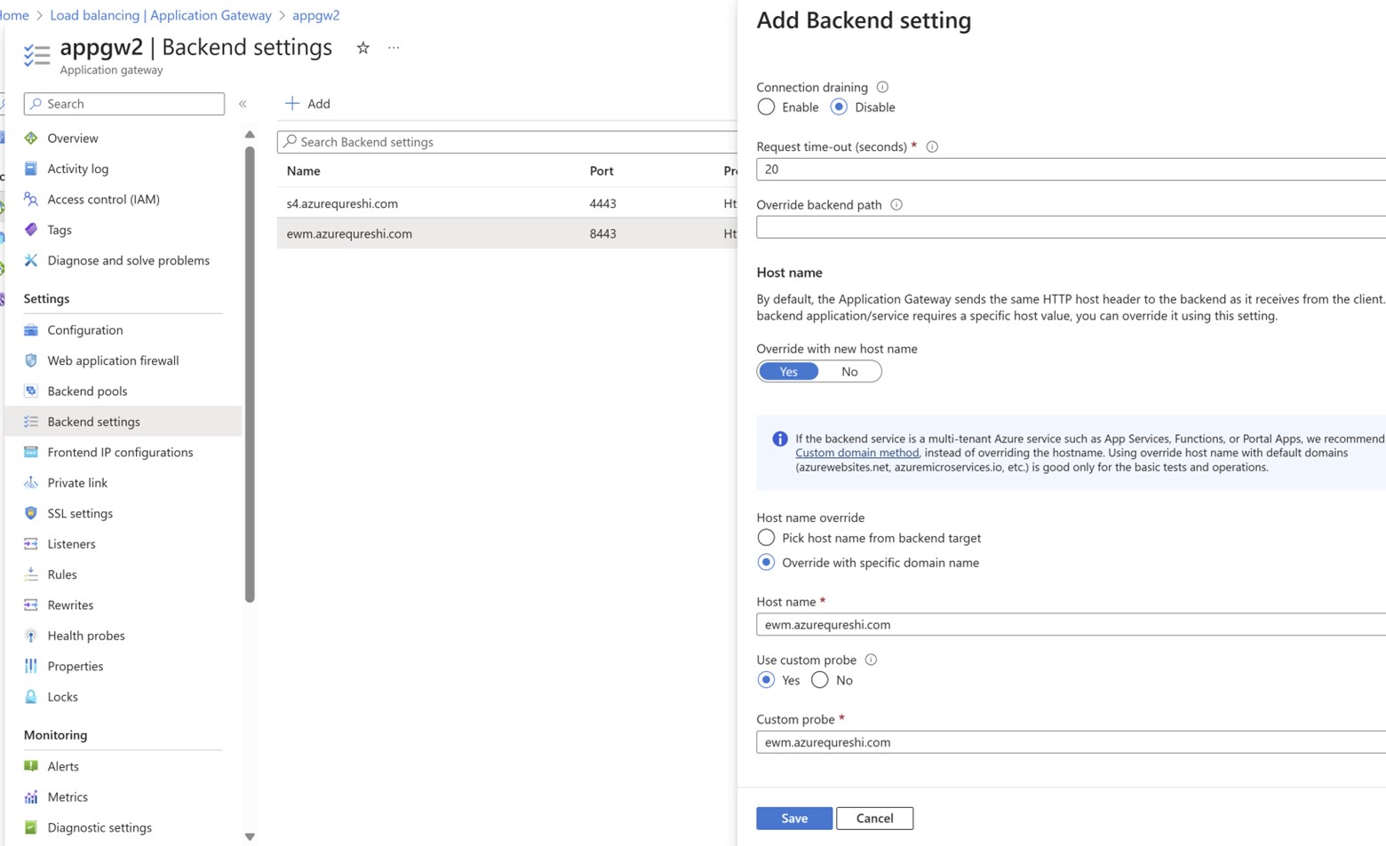
Task: Sort by the Port column header
Action: (x=601, y=171)
